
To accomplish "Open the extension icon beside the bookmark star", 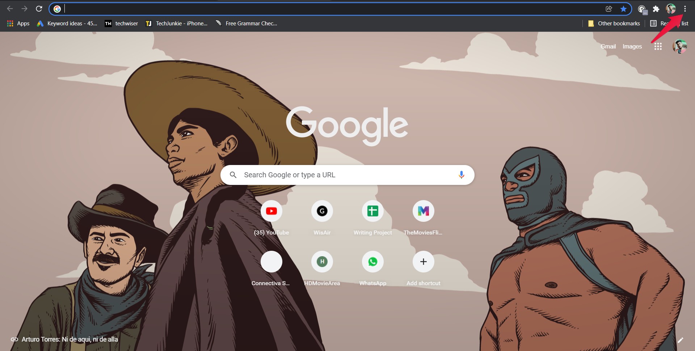I will click(x=642, y=9).
